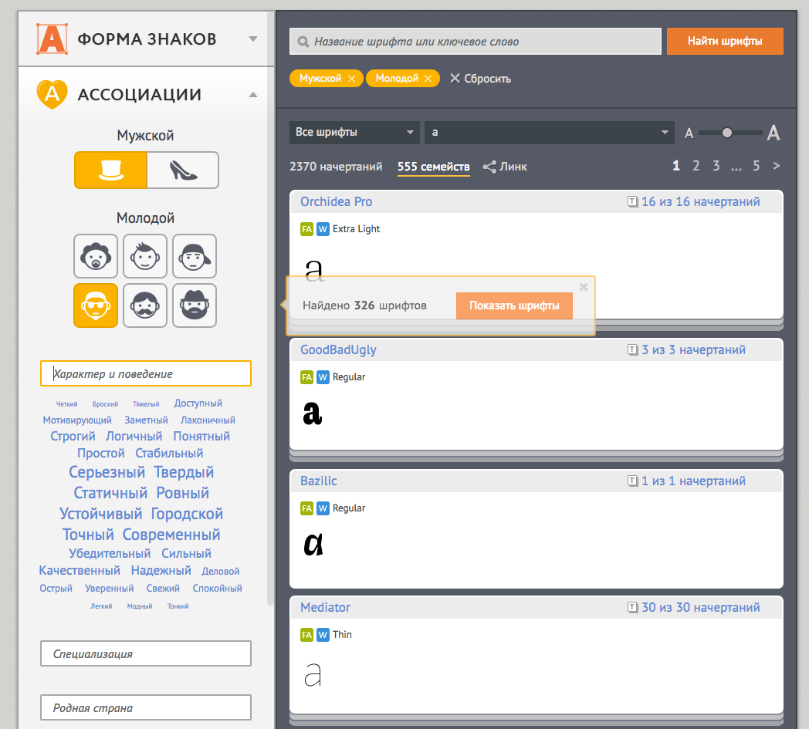
Task: Expand the Форма знаков section
Action: point(252,39)
